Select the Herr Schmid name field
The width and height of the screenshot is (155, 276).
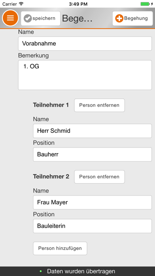(93, 131)
